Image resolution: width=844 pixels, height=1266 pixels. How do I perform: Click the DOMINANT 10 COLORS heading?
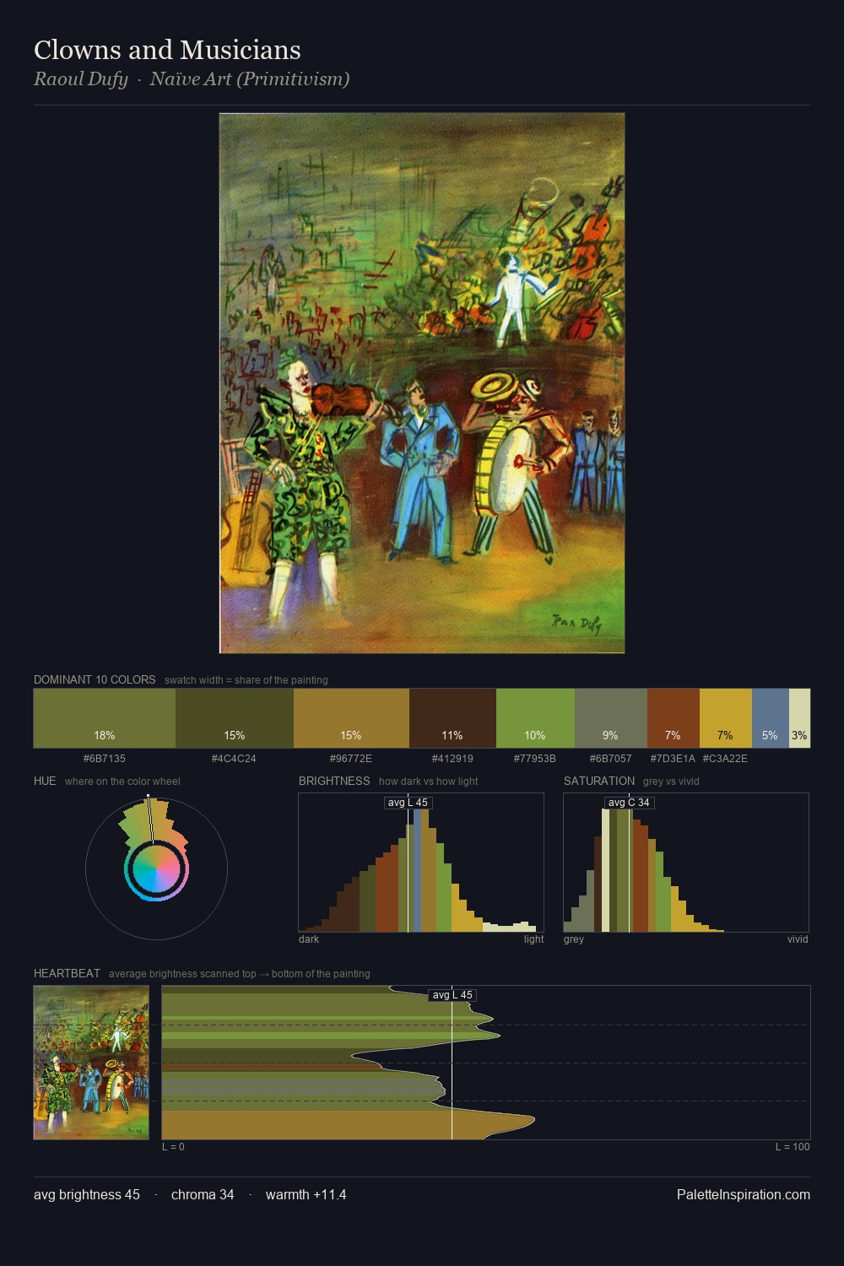95,680
